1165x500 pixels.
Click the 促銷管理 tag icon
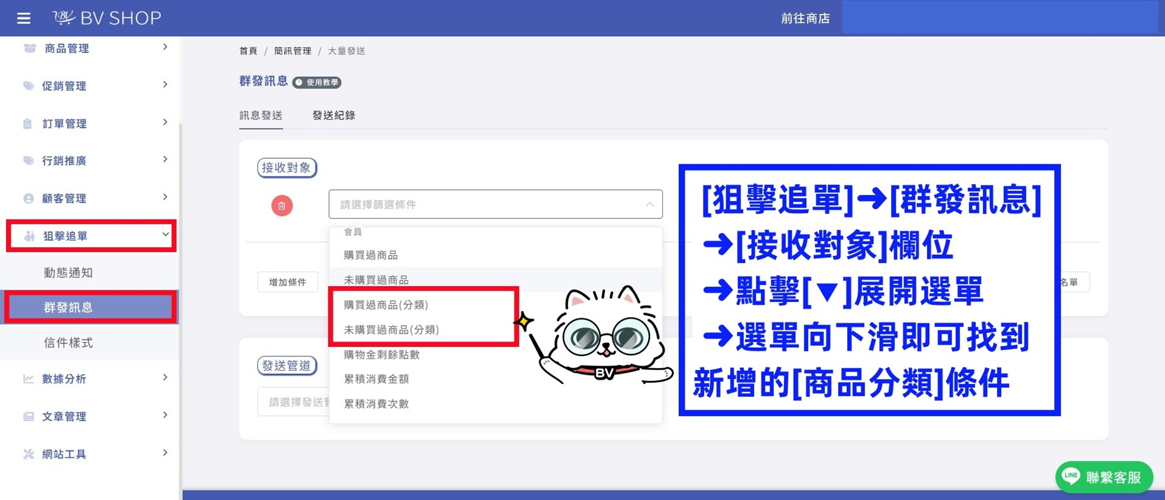29,86
